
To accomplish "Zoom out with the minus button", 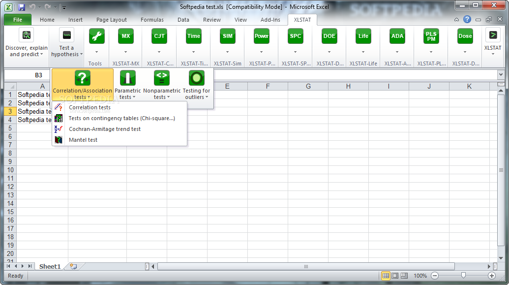I will point(435,276).
